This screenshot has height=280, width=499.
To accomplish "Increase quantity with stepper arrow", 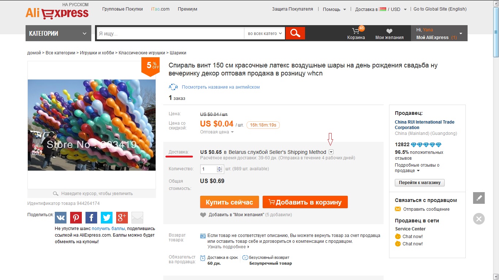I will [220, 168].
